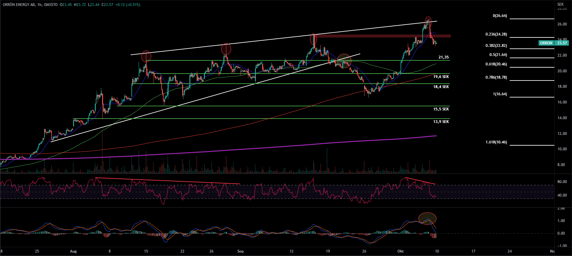Click the Sep label on time axis
This screenshot has width=572, height=256.
point(240,251)
